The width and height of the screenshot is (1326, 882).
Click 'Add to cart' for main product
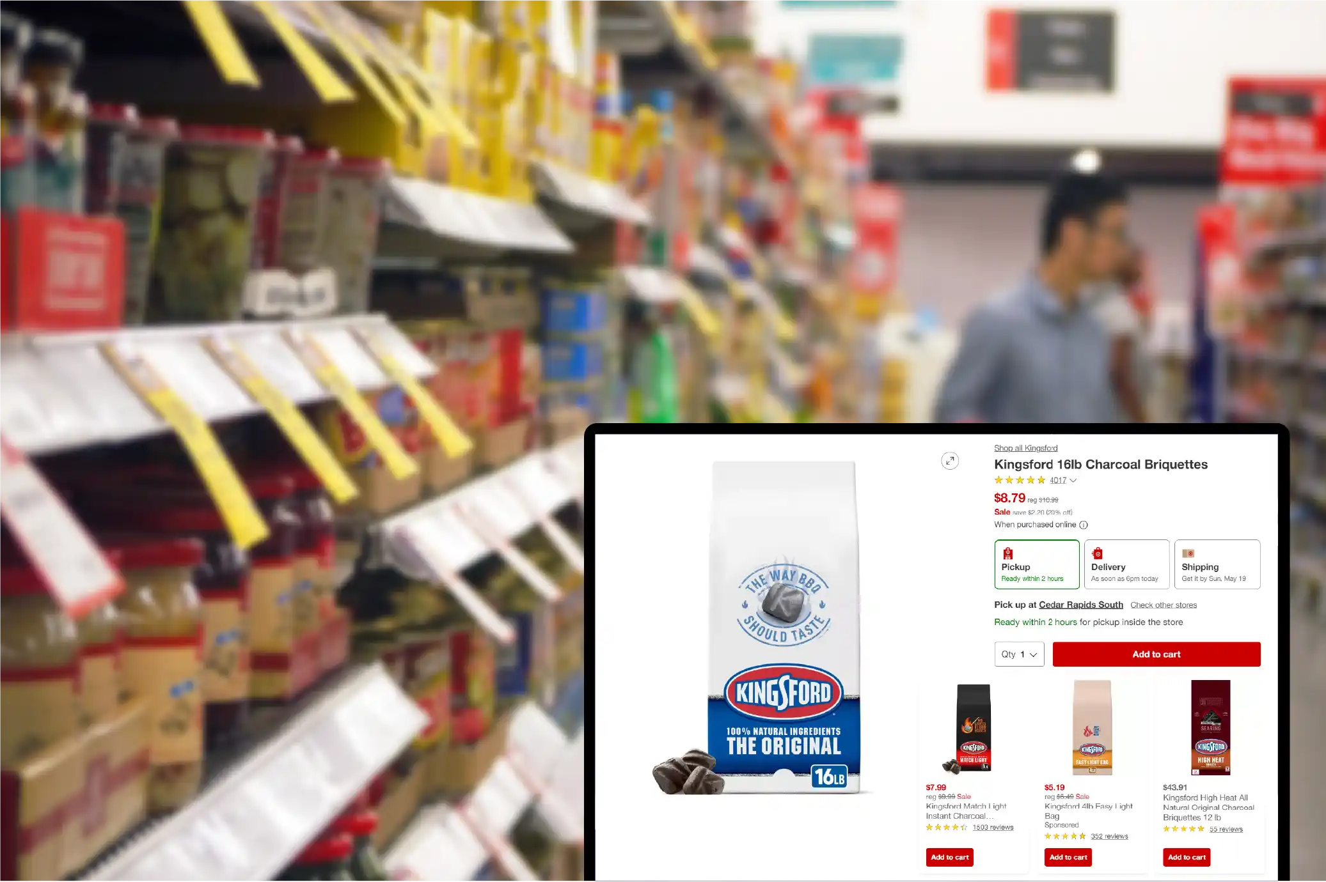tap(1156, 654)
